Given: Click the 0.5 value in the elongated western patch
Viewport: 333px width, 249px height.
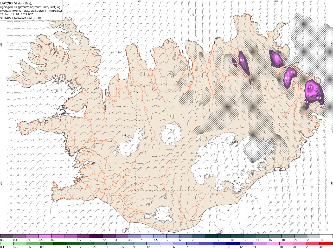Looking at the screenshot, I should click(x=242, y=60).
